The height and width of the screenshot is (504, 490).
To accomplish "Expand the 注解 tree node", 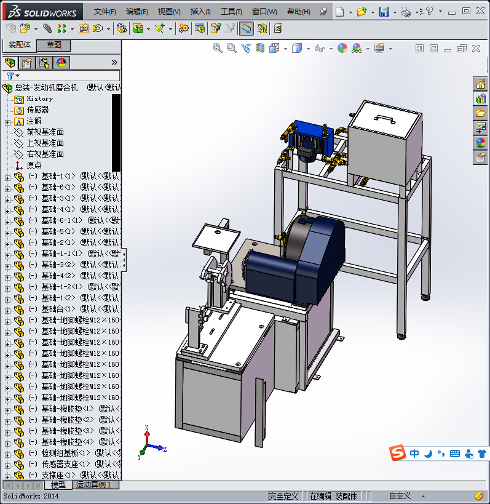I will 8,122.
